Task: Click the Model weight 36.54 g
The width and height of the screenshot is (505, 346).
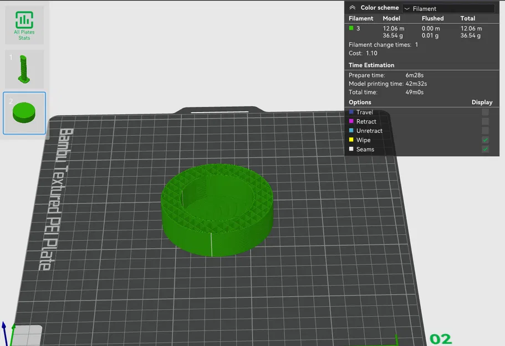Action: 392,35
